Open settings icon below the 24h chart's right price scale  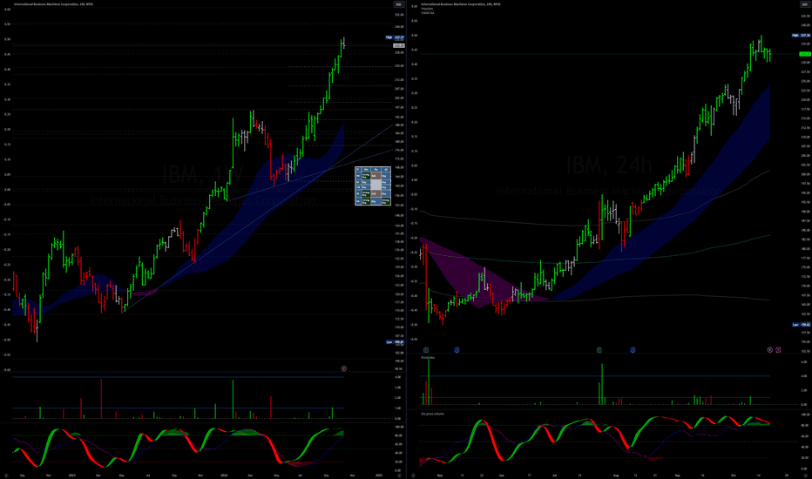[805, 475]
